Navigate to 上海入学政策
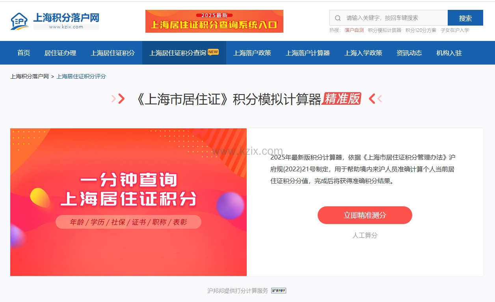 363,53
